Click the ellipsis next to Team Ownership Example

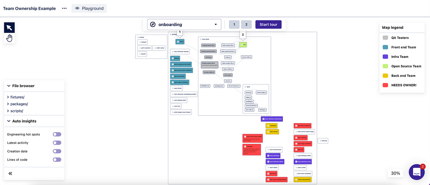[64, 8]
